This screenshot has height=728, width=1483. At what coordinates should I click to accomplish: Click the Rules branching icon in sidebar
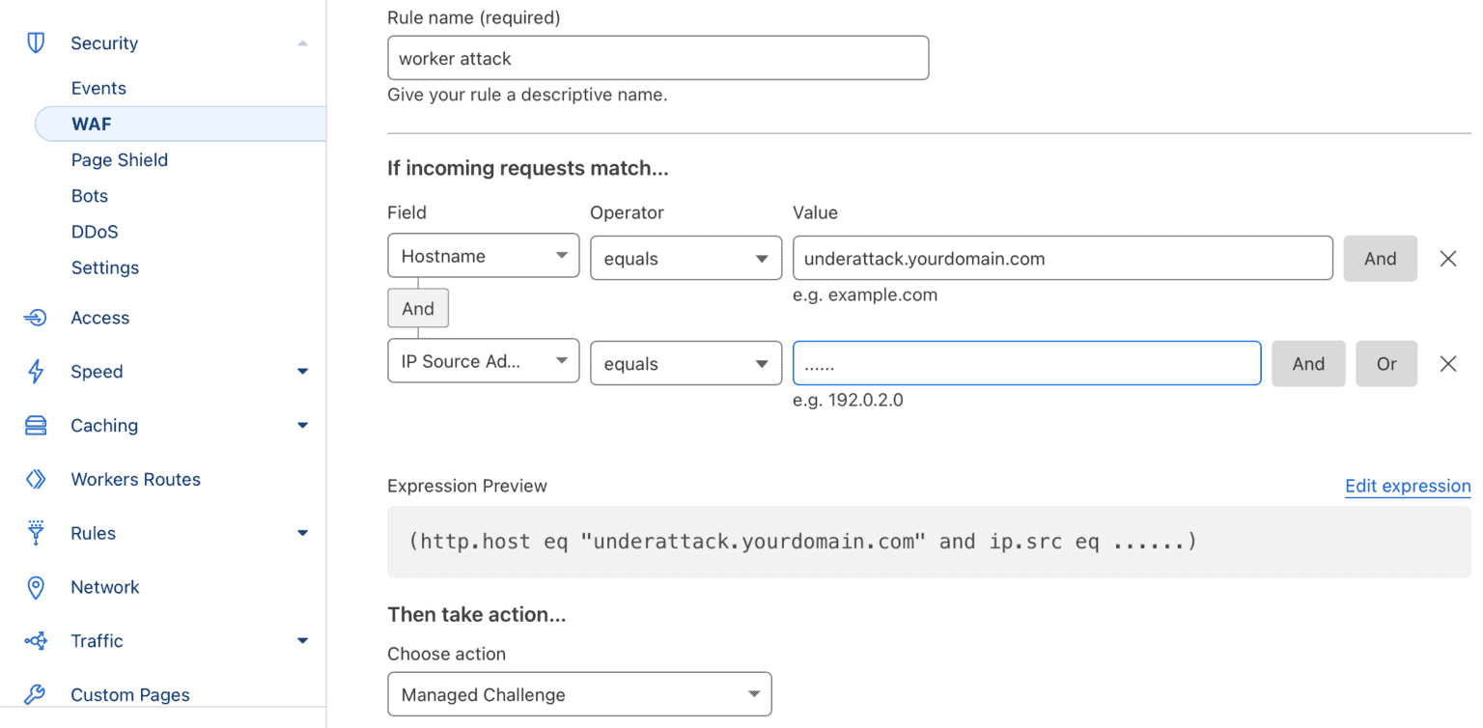point(35,532)
